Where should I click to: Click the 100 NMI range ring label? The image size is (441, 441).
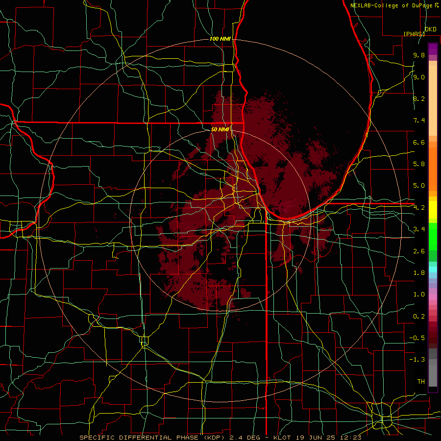point(220,39)
